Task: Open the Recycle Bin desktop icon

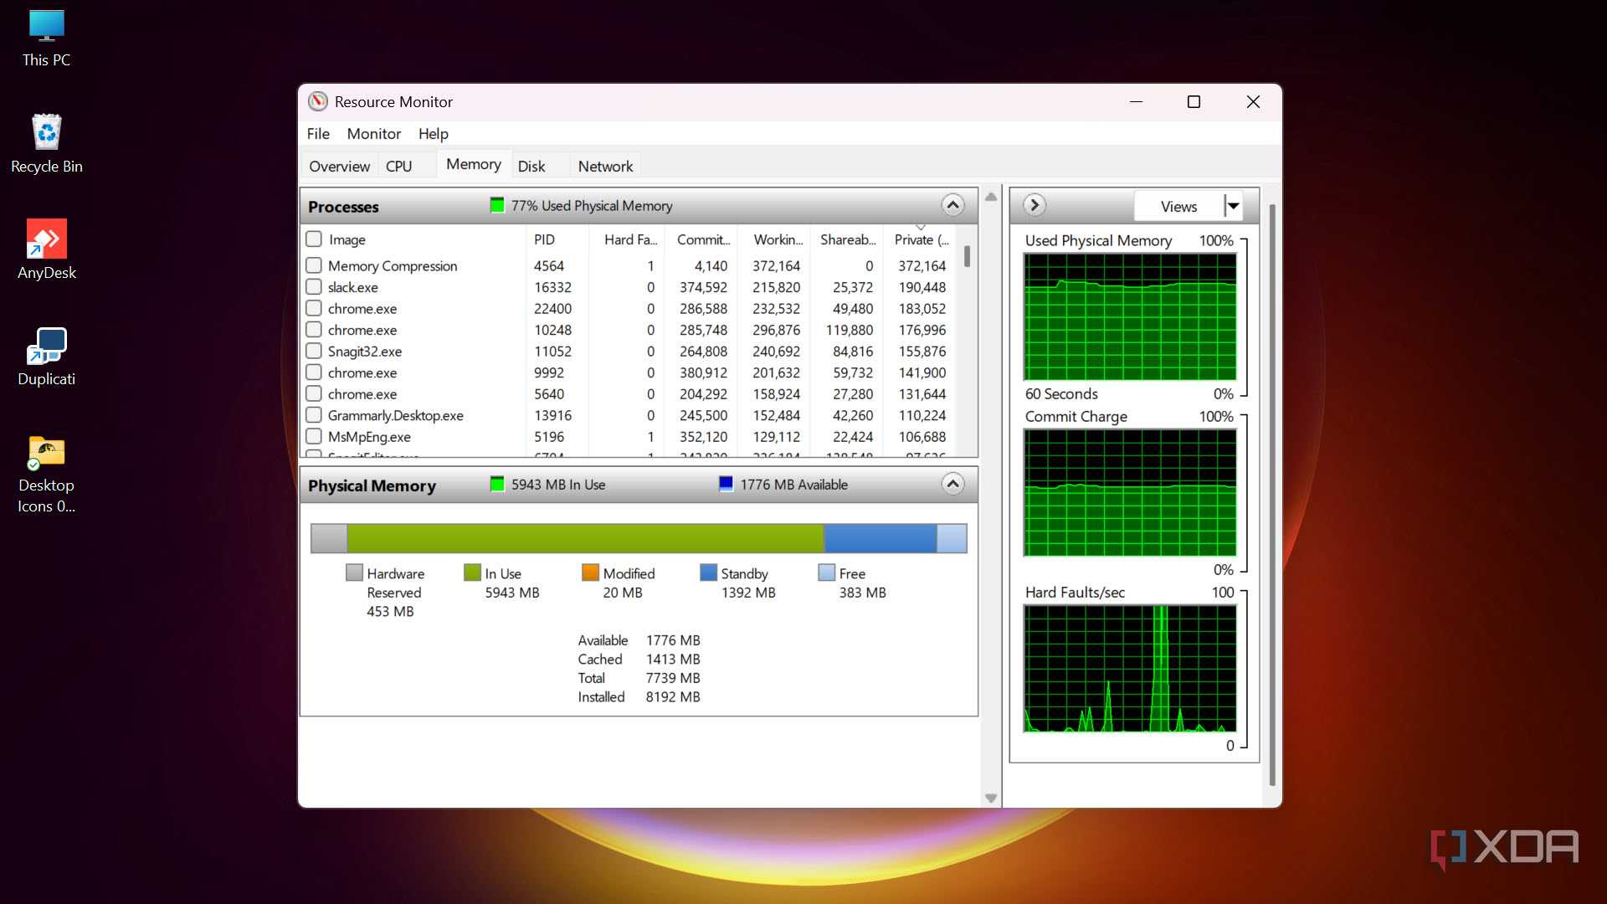Action: tap(46, 144)
